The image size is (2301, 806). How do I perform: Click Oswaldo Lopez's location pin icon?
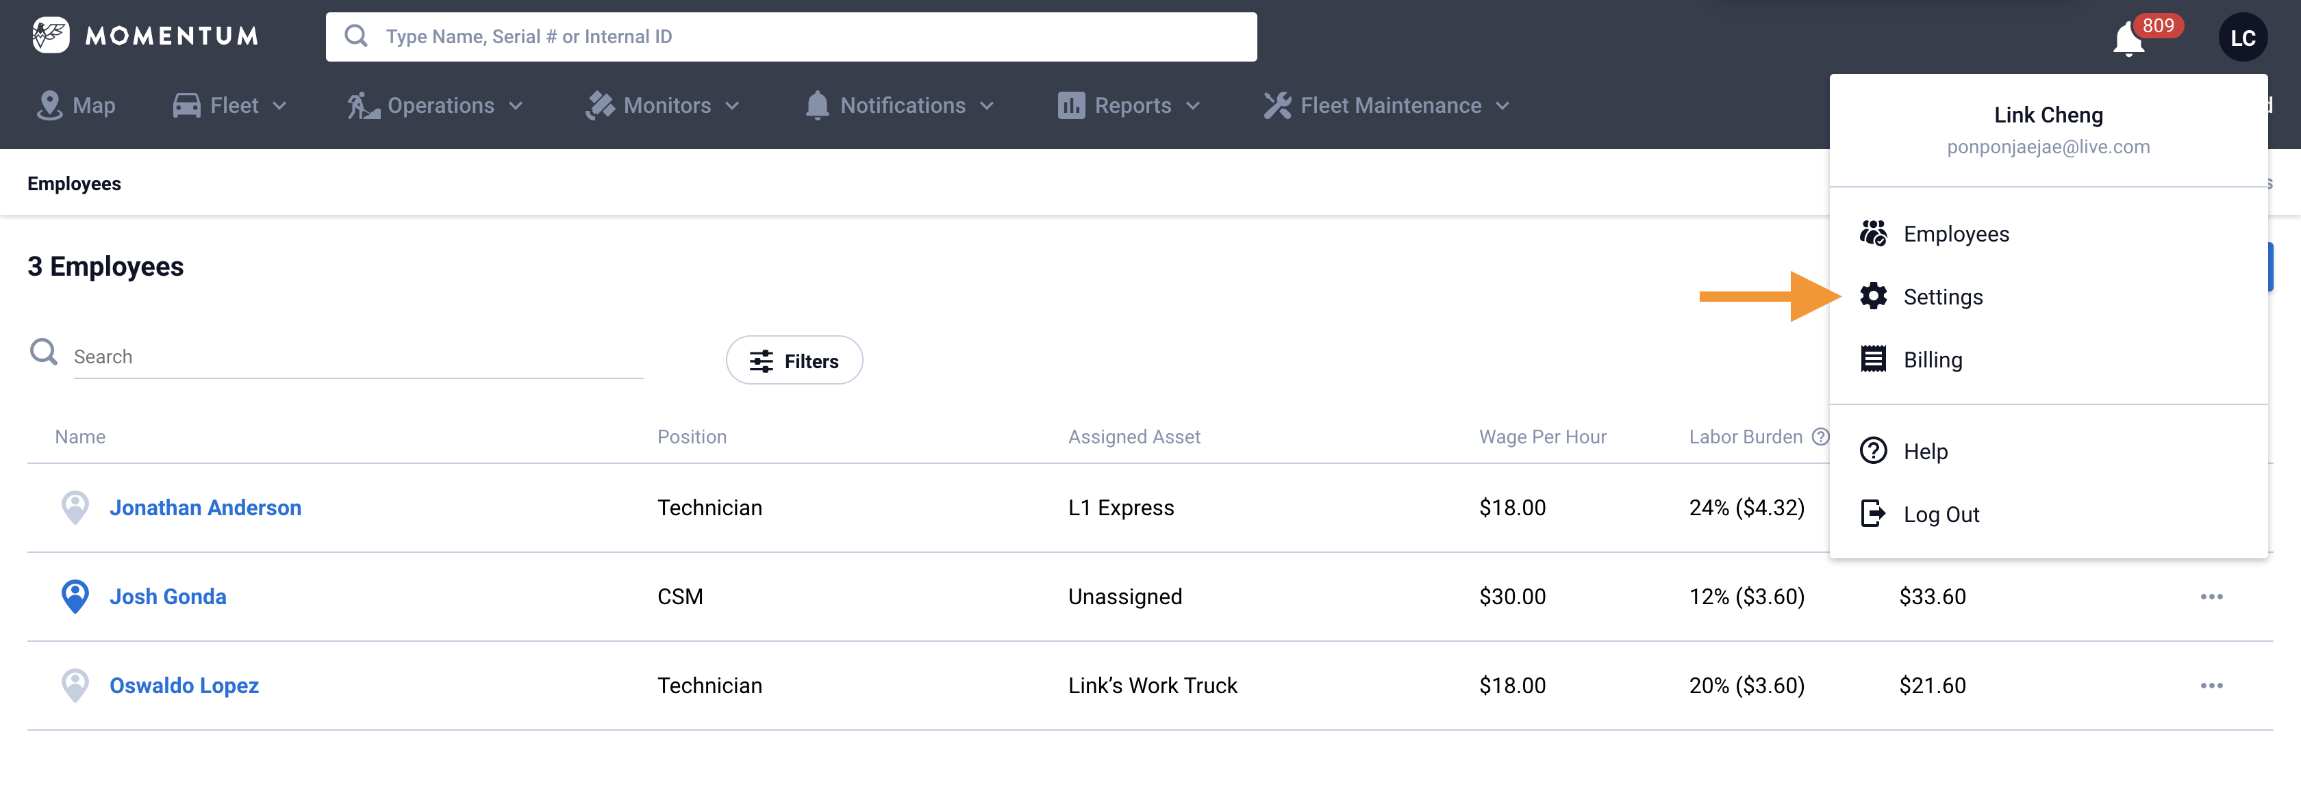pos(75,686)
